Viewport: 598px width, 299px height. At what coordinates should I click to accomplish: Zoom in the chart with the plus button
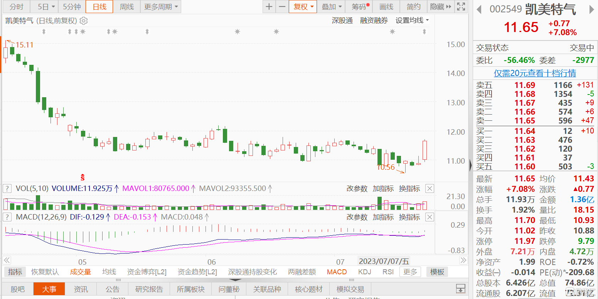point(269,7)
